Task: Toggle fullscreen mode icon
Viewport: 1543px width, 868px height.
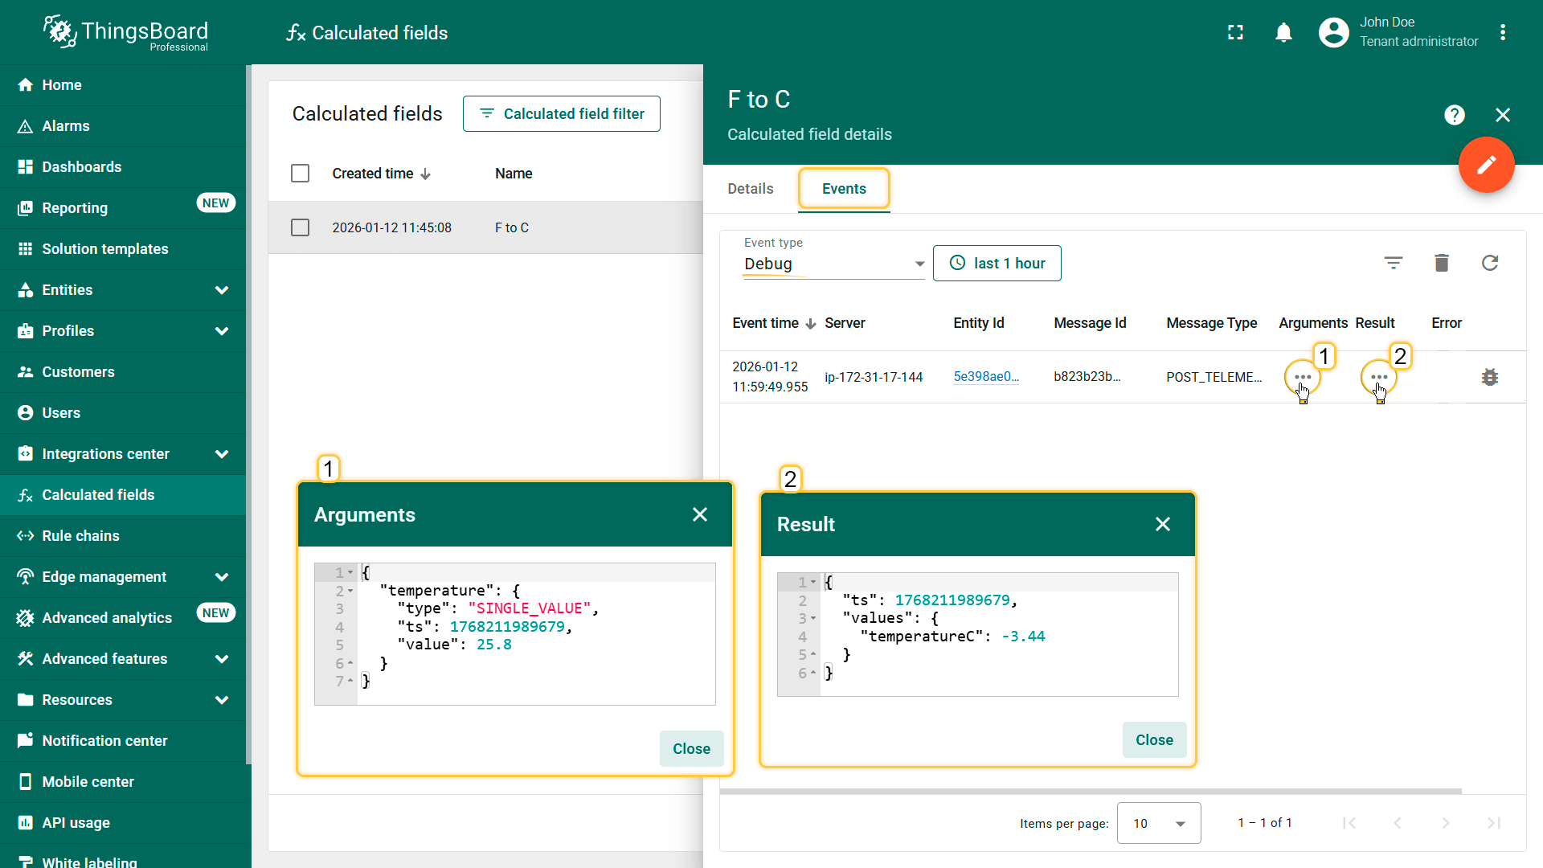Action: (x=1235, y=33)
